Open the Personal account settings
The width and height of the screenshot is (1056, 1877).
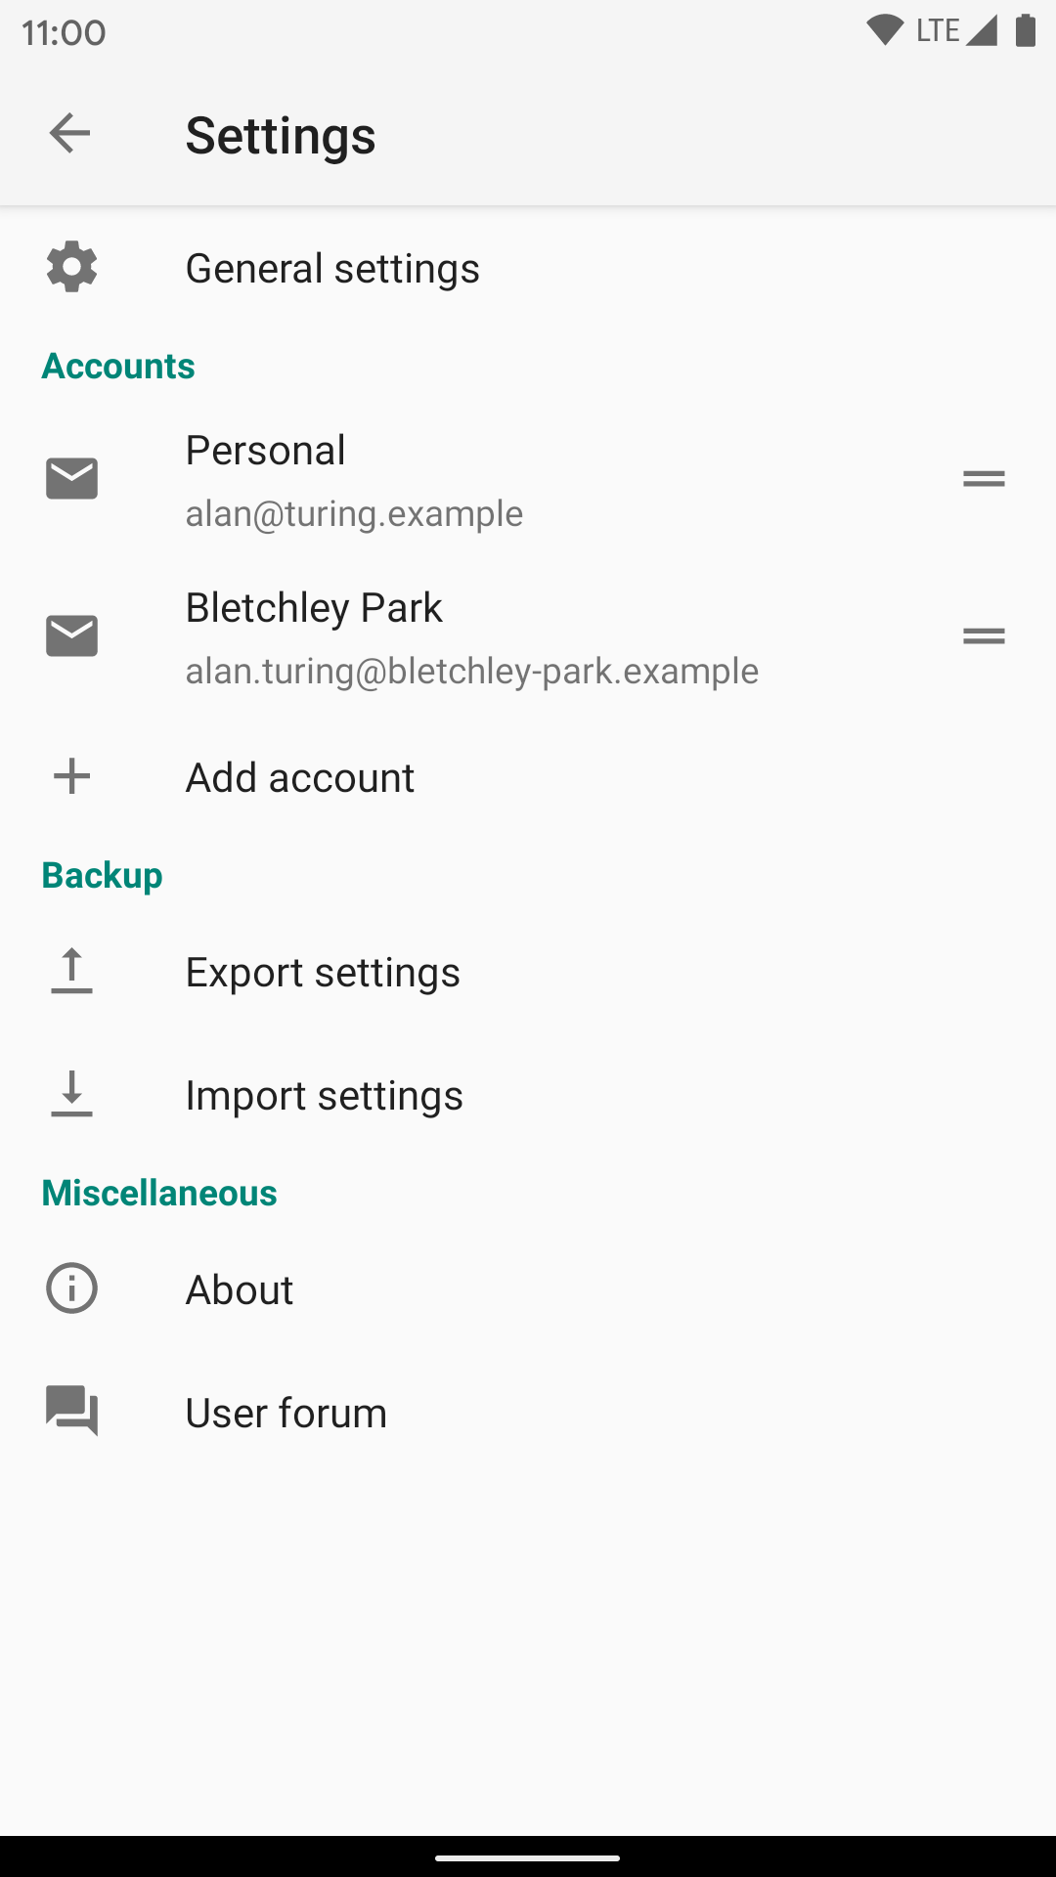pos(266,451)
